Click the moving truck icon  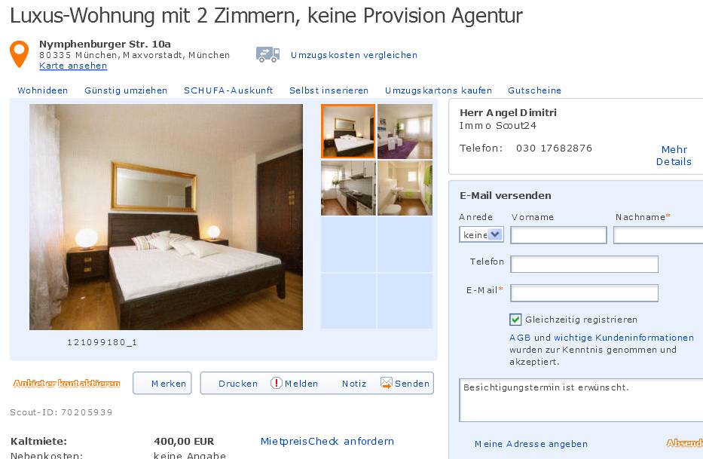[267, 54]
